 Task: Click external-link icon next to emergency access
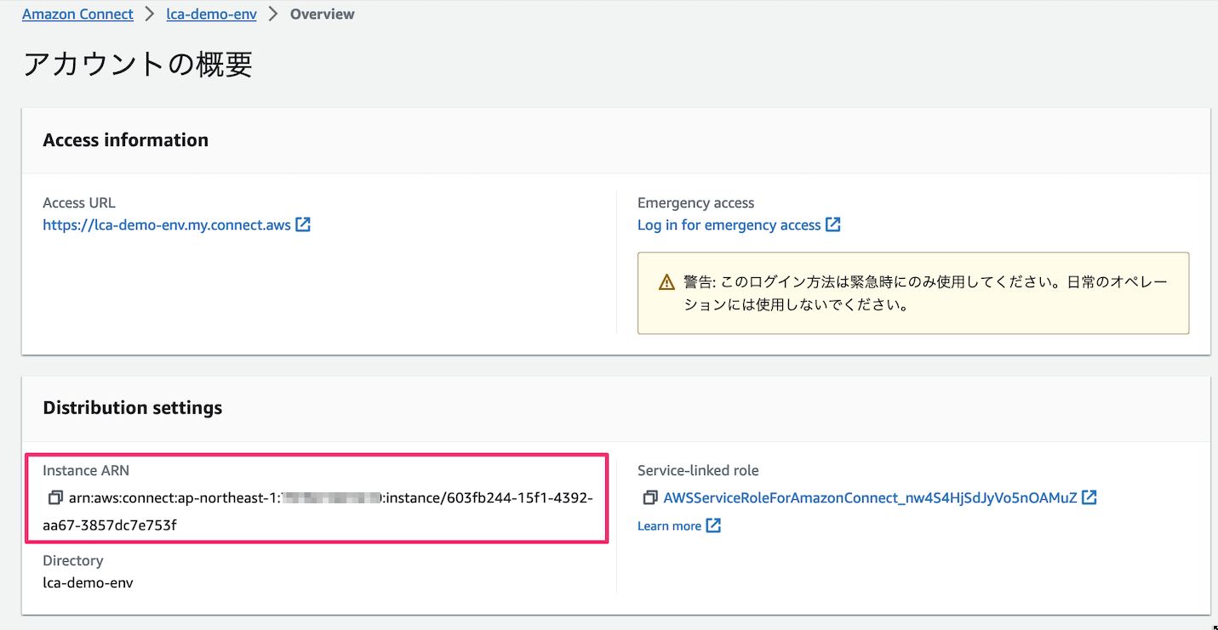tap(833, 225)
